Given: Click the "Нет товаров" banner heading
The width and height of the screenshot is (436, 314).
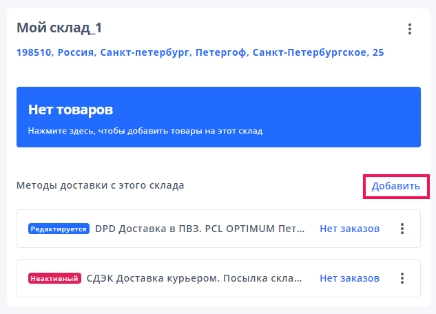Looking at the screenshot, I should click(x=70, y=109).
